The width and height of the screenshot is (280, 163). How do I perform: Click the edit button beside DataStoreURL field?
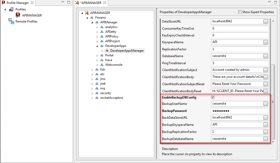tap(265, 21)
